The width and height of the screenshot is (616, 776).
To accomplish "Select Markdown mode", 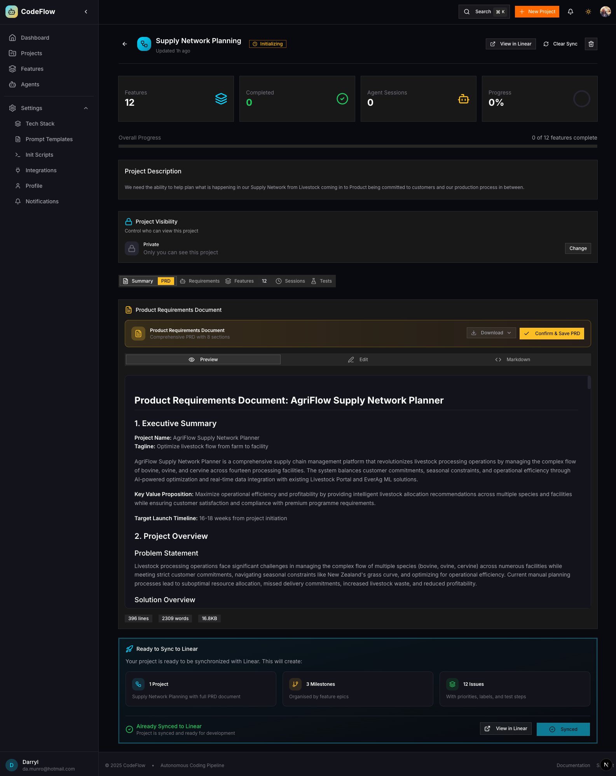I will tap(513, 360).
